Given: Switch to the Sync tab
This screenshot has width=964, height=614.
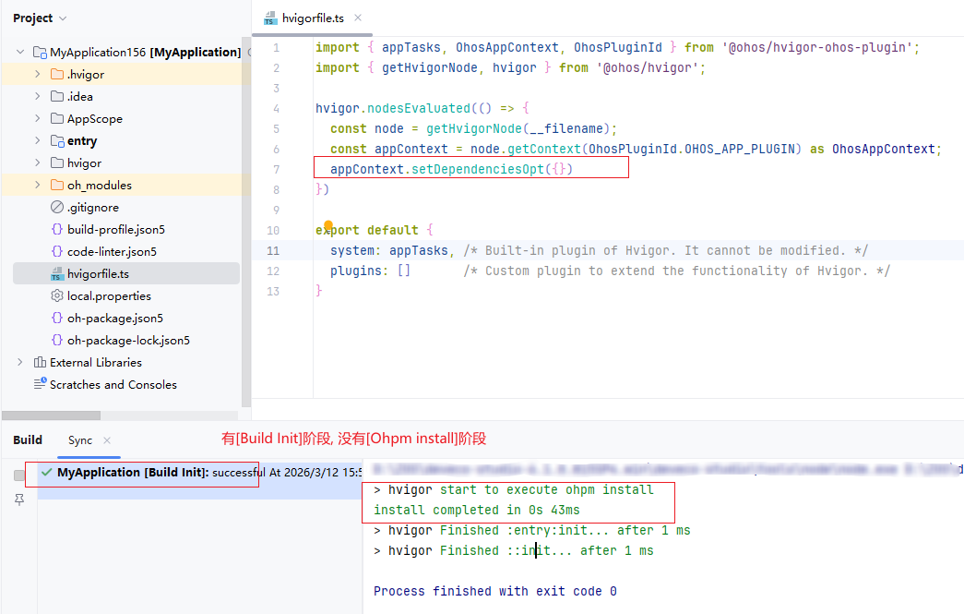Looking at the screenshot, I should pos(80,440).
